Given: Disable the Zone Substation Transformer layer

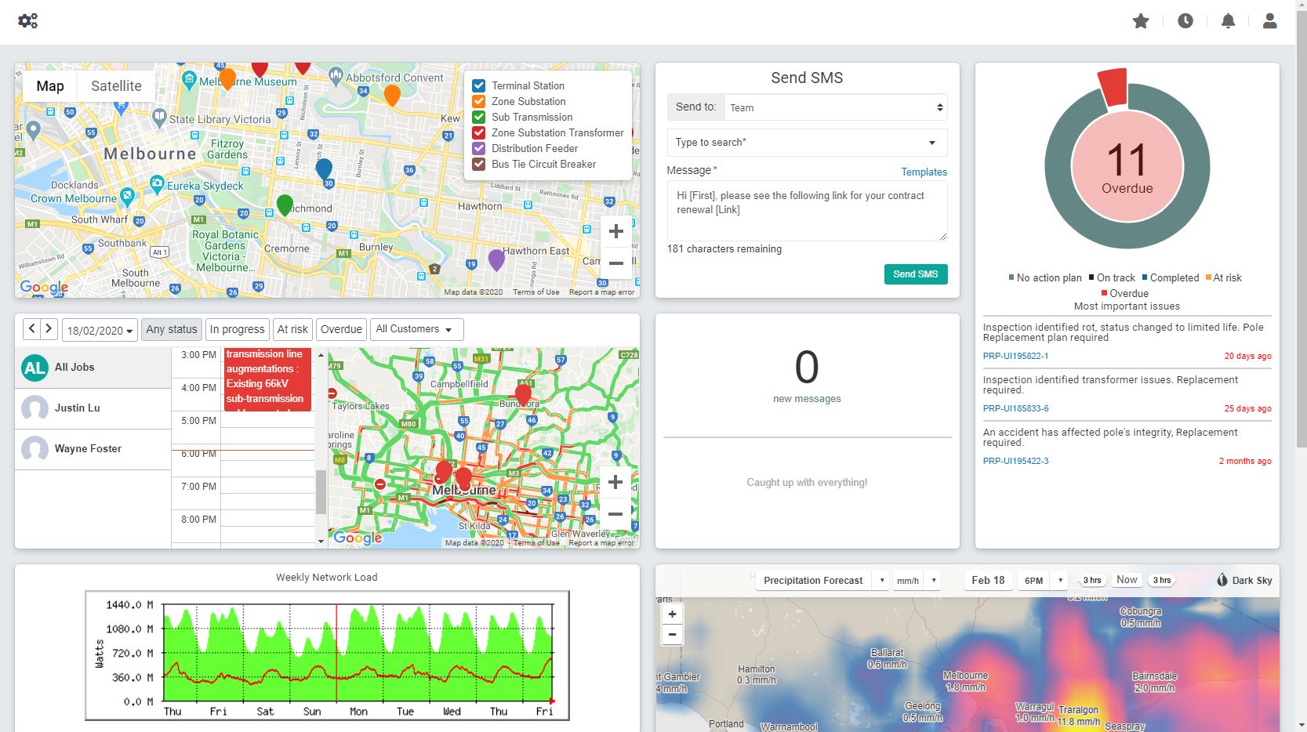Looking at the screenshot, I should pos(478,132).
